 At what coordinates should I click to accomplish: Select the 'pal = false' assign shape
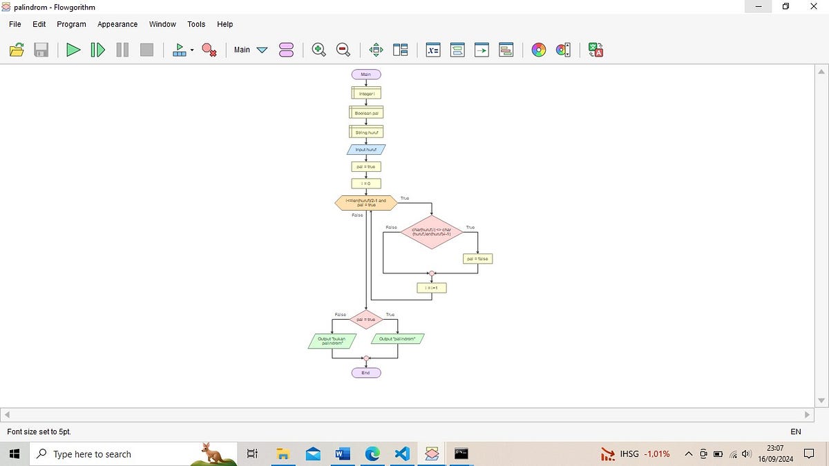point(477,259)
